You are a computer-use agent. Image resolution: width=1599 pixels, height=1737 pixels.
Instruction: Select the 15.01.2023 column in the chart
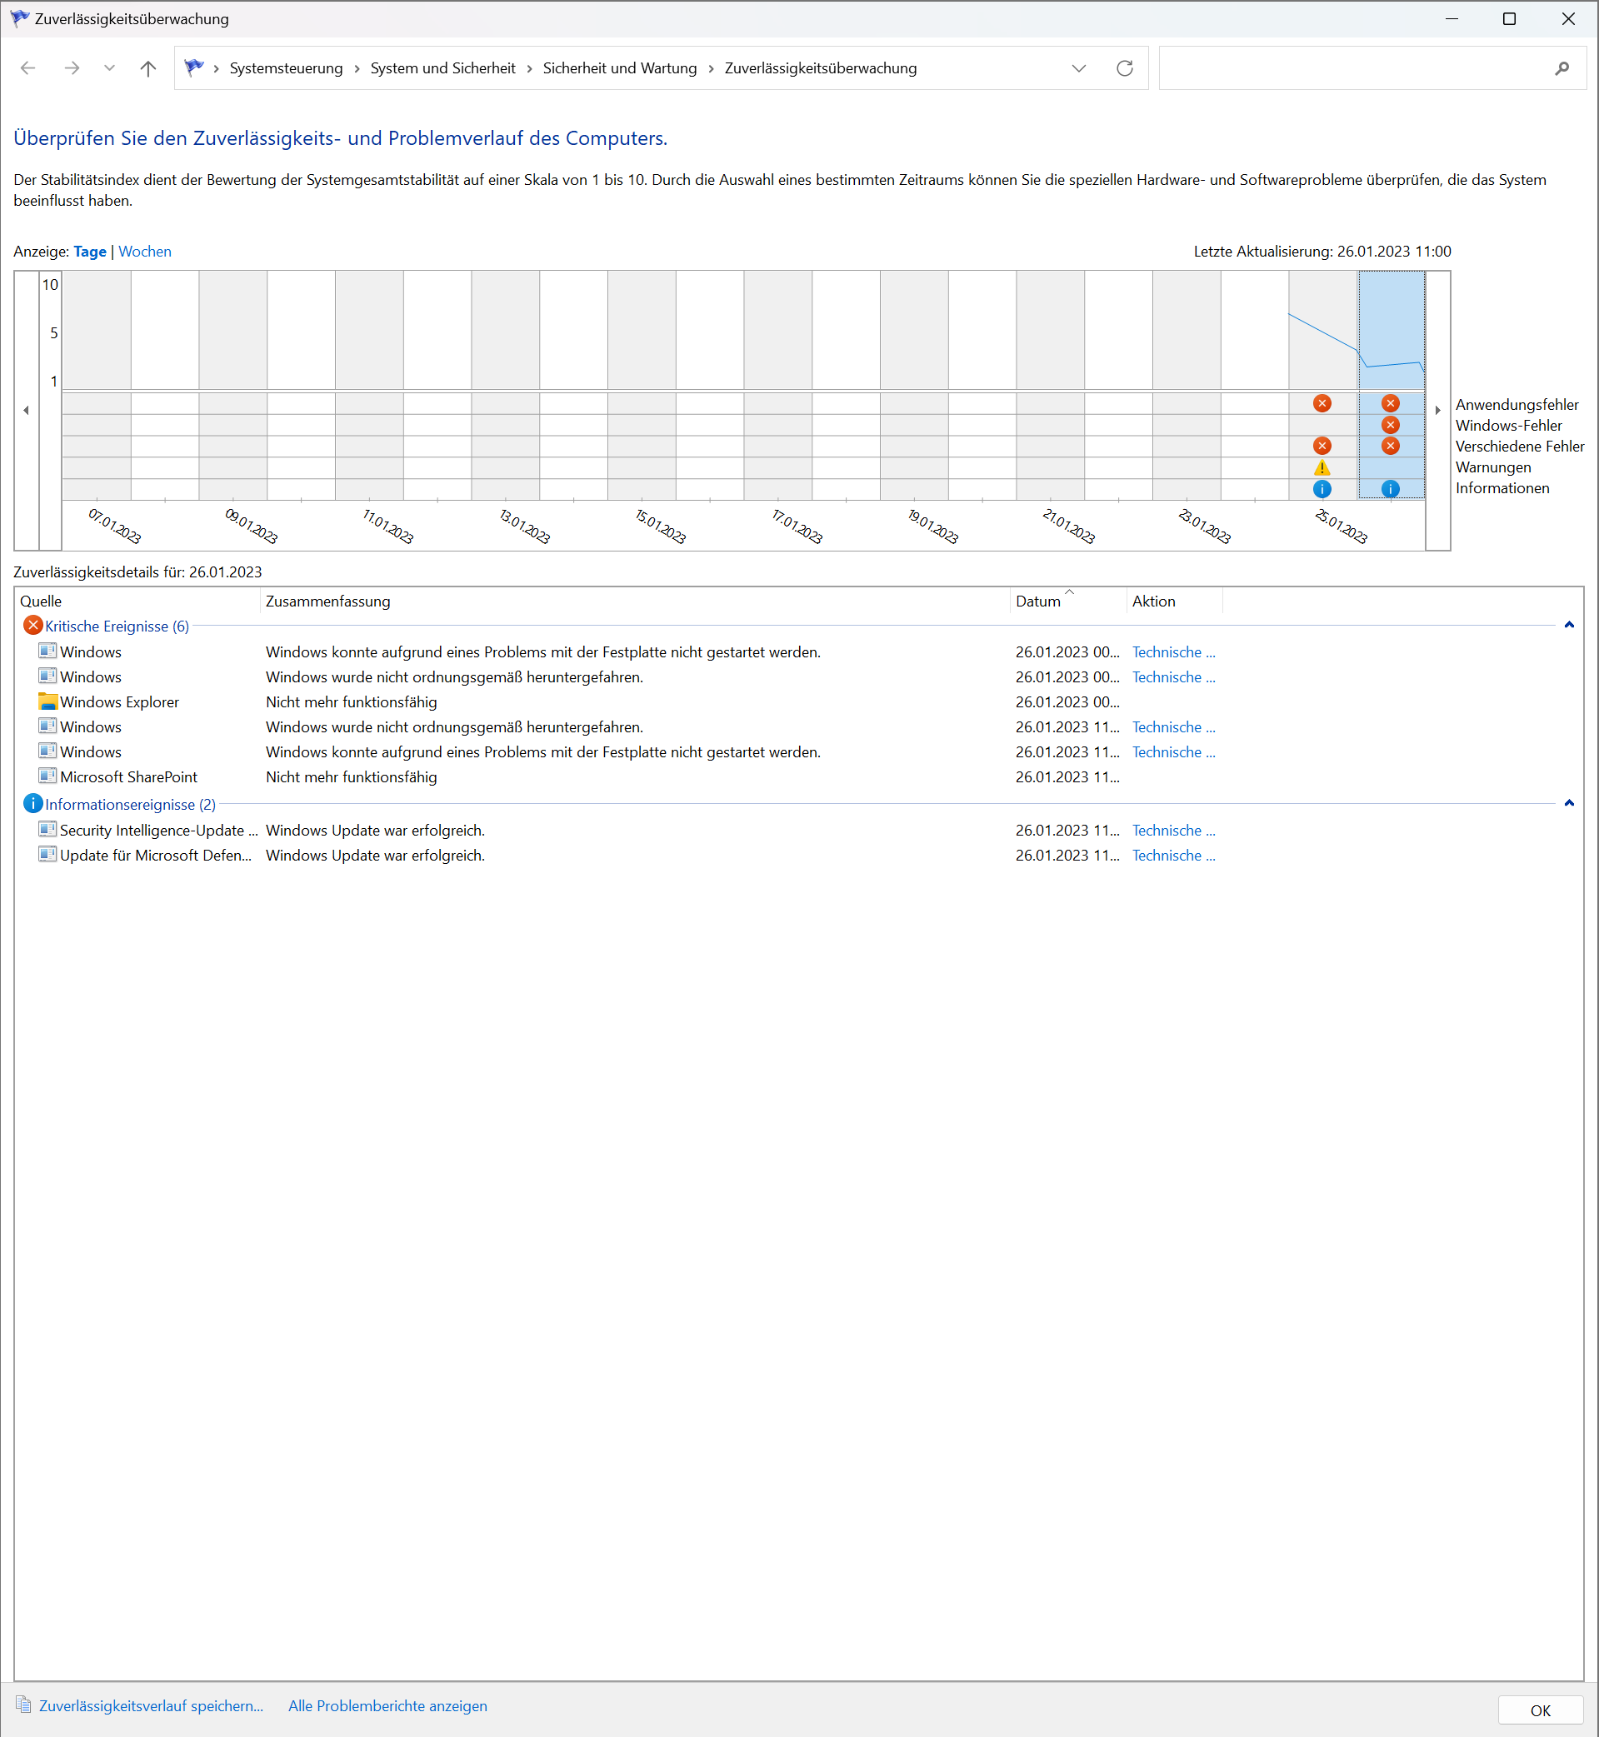tap(642, 385)
